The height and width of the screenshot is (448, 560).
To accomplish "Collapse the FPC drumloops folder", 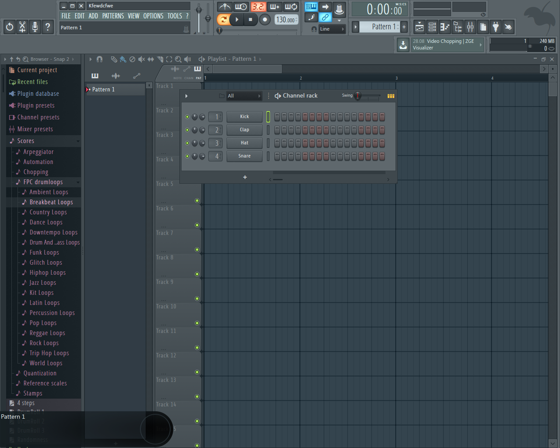I will (43, 182).
